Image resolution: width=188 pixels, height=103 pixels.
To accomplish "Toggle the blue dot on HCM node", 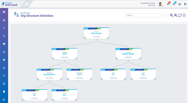I will (x=53, y=59).
